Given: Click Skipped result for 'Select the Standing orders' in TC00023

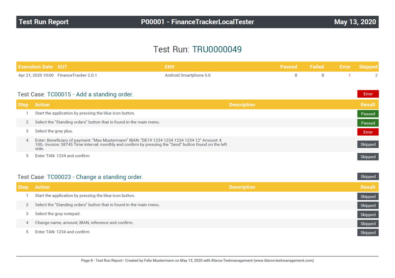Looking at the screenshot, I should (x=368, y=205).
